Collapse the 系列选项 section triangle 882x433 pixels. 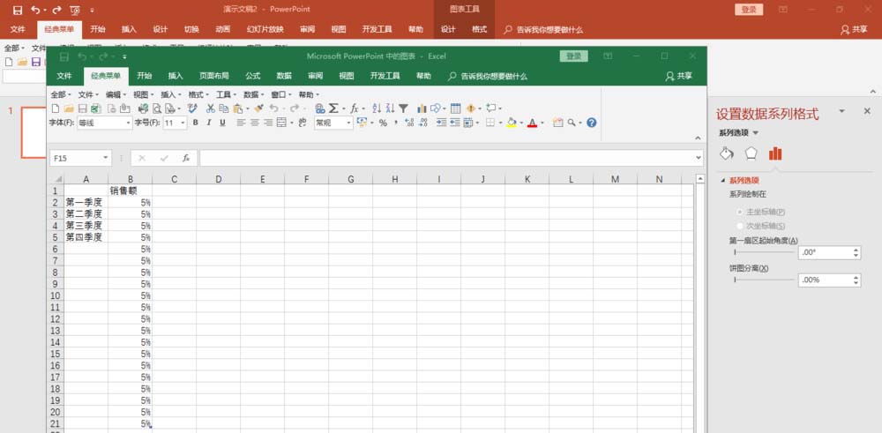[x=723, y=181]
